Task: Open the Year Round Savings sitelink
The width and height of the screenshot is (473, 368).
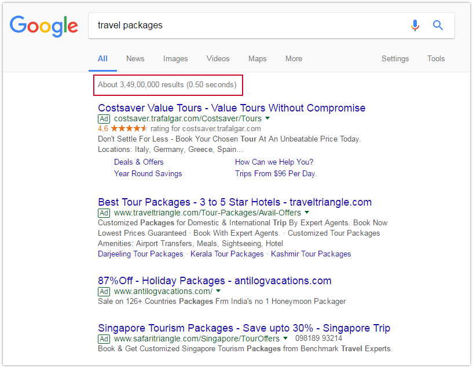Action: tap(148, 174)
